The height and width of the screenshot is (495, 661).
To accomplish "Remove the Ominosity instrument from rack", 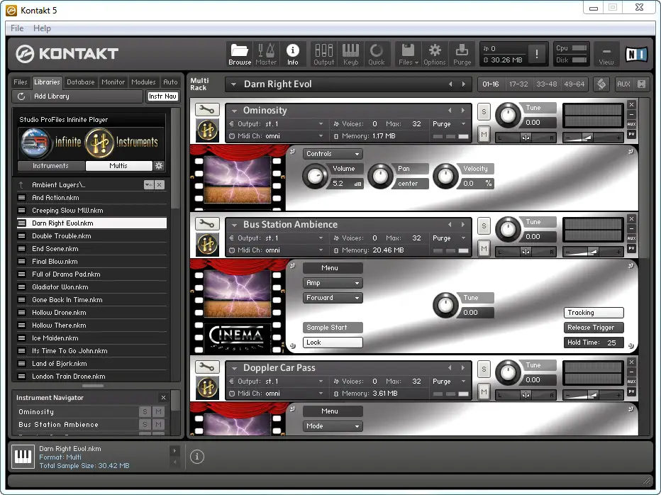I will pos(631,104).
